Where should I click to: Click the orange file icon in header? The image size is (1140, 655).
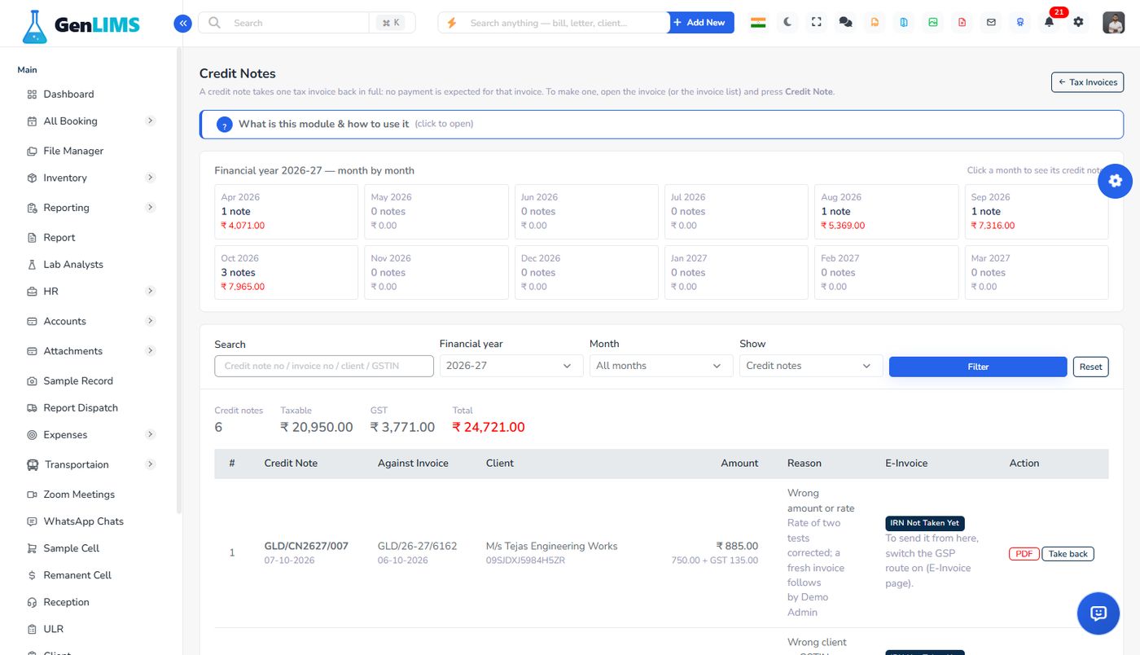[875, 23]
